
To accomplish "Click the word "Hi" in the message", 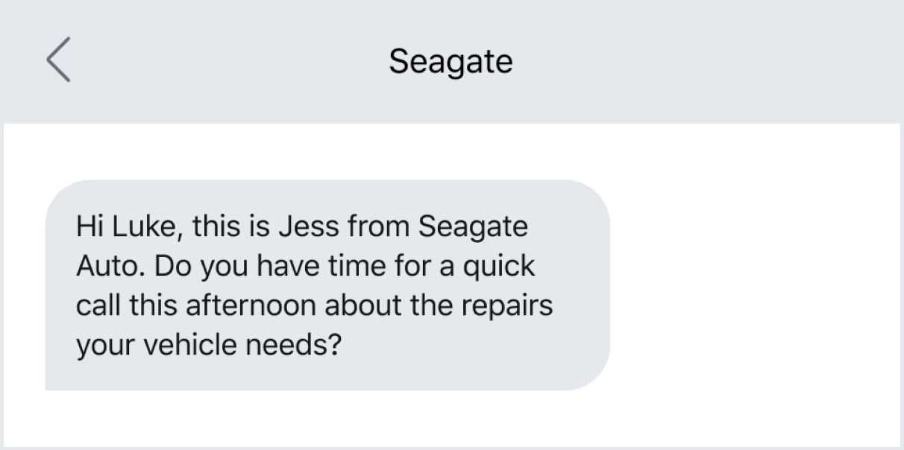I will 87,226.
